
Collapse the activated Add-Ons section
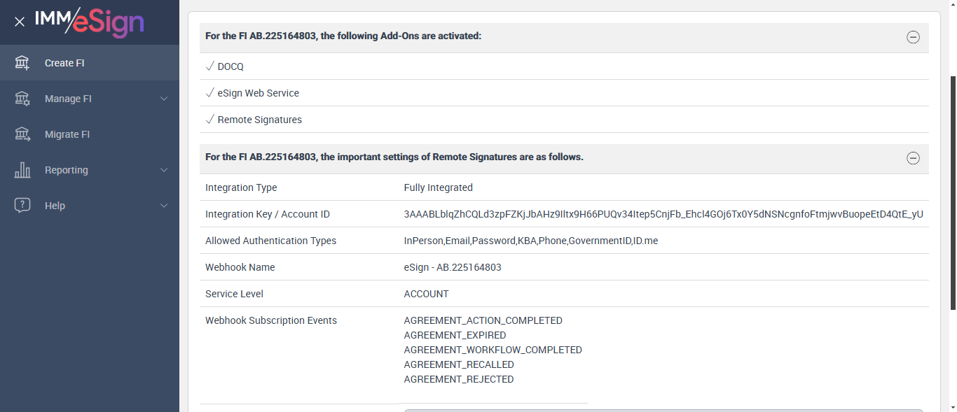click(x=913, y=38)
